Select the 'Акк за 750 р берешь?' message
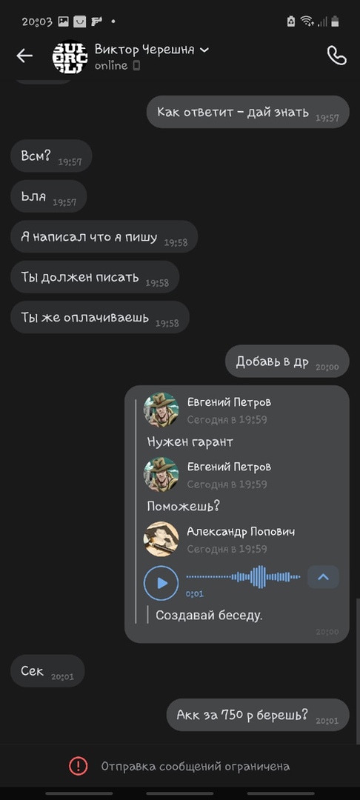 pos(258,715)
